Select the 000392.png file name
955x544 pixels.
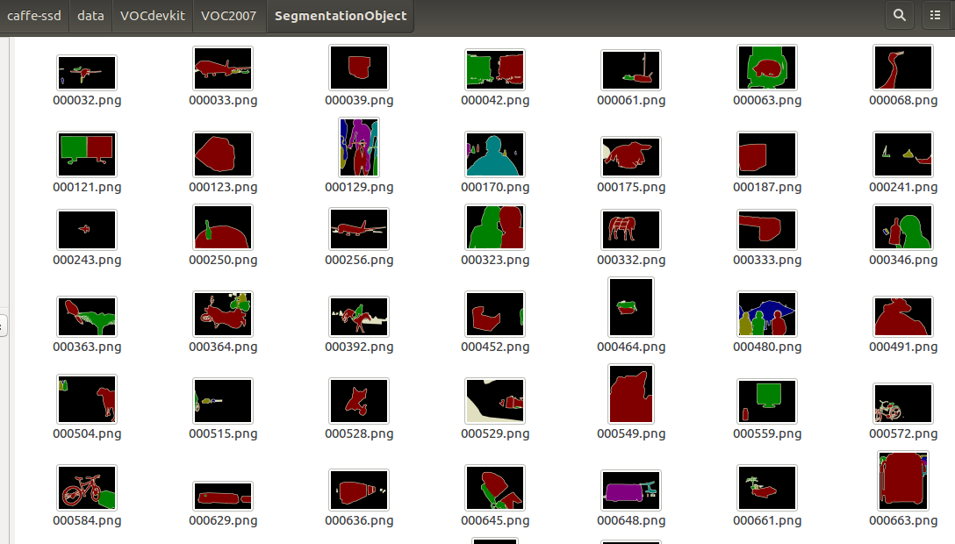point(359,347)
